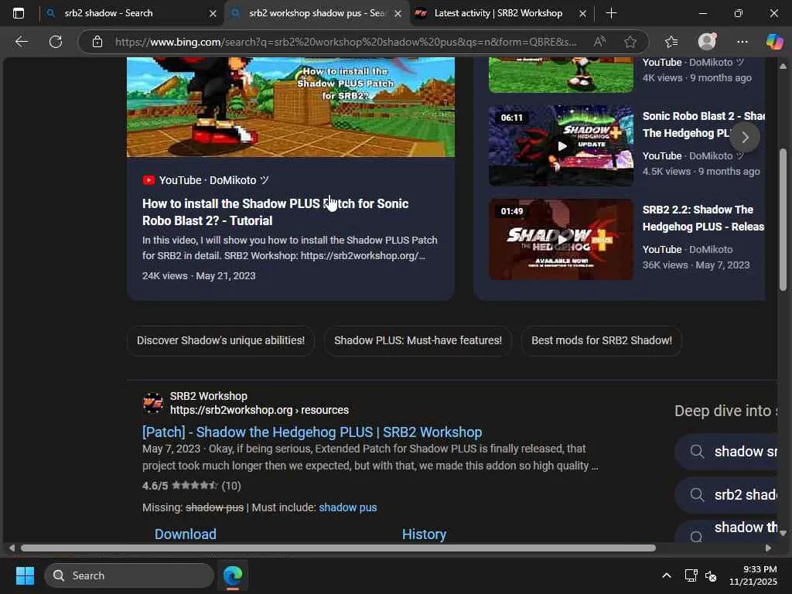Click the '24K views · May 21, 2023' text
The height and width of the screenshot is (594, 792).
(199, 276)
